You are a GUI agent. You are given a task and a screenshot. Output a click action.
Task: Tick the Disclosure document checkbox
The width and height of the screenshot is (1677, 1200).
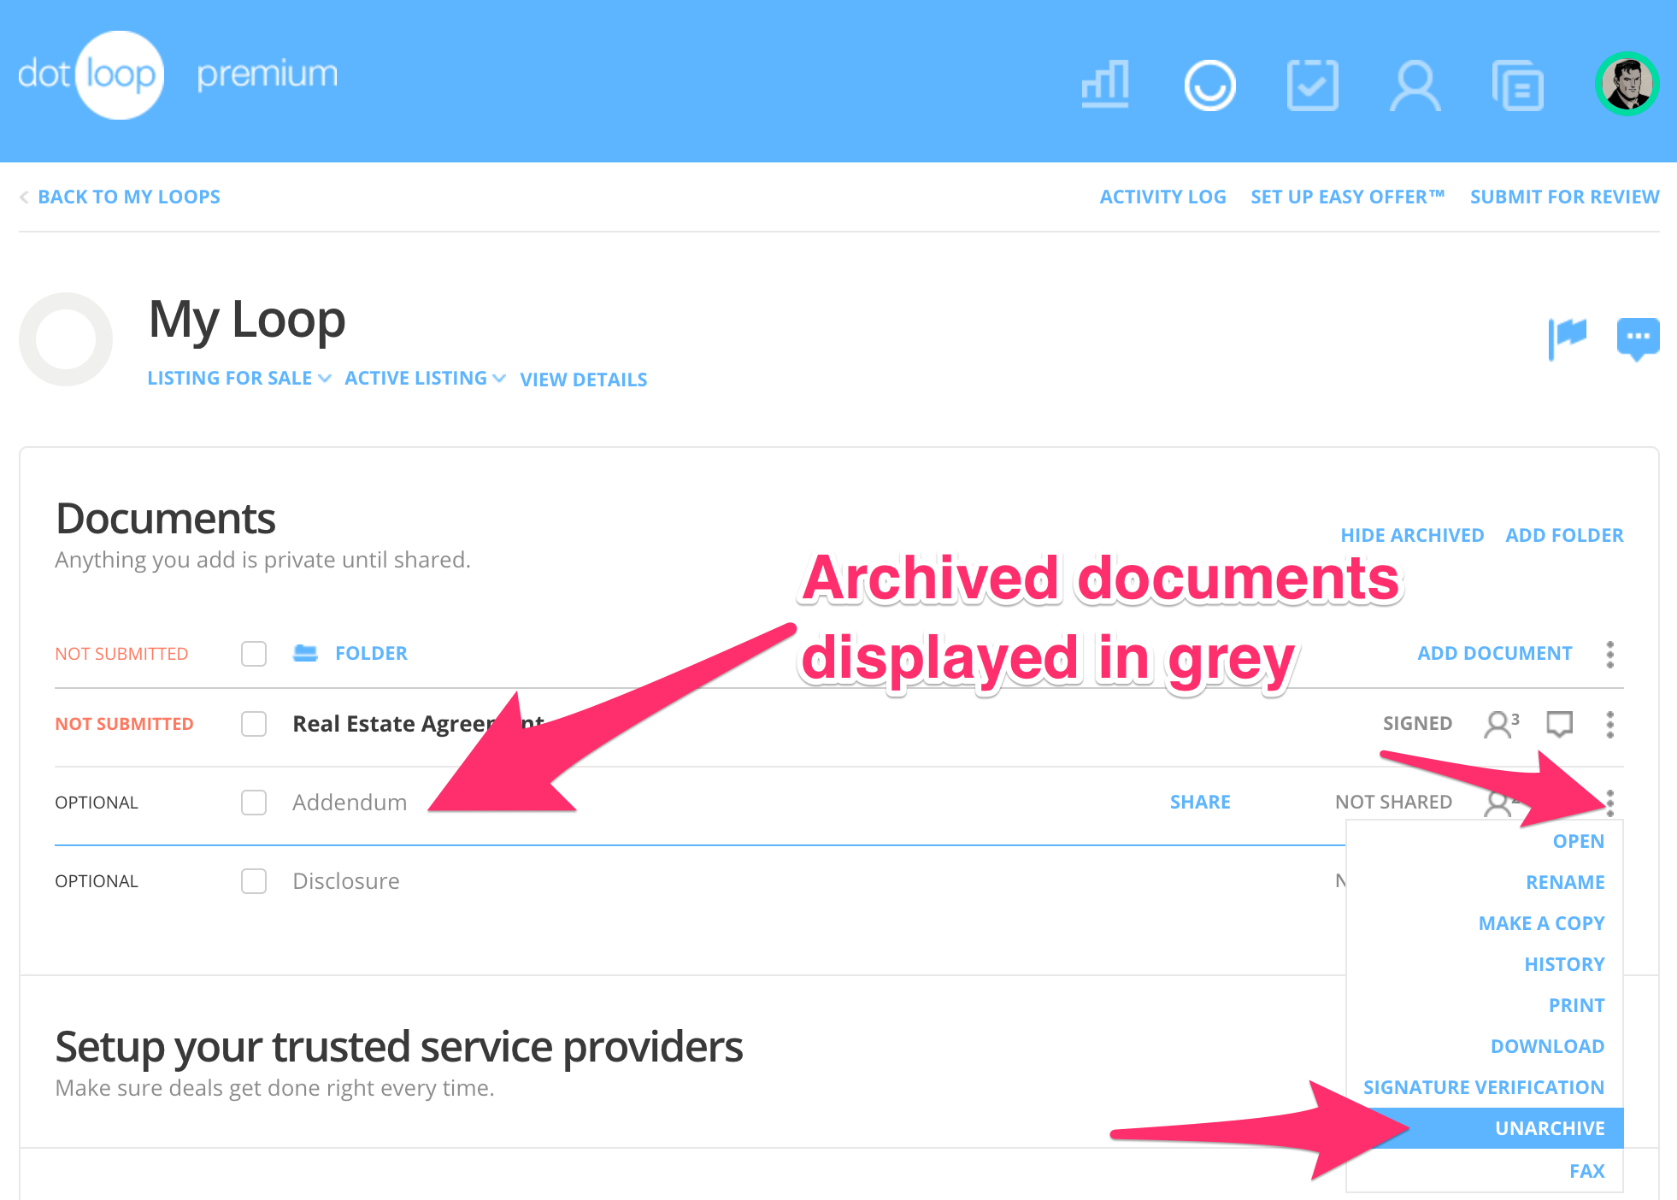[254, 881]
